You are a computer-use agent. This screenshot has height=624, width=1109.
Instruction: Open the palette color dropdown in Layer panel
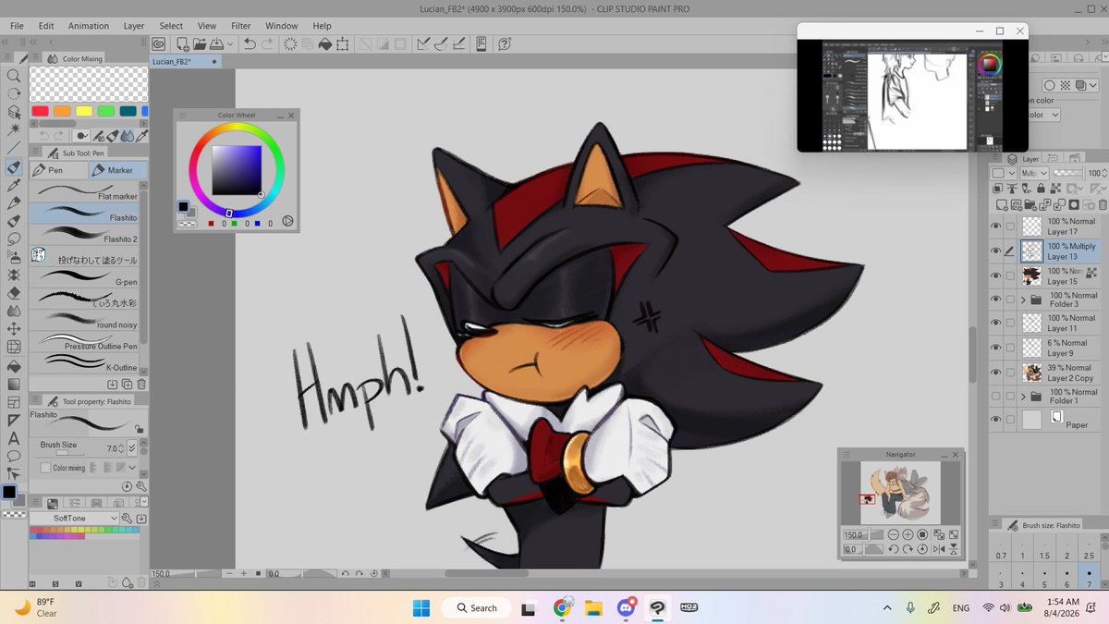pyautogui.click(x=1003, y=173)
